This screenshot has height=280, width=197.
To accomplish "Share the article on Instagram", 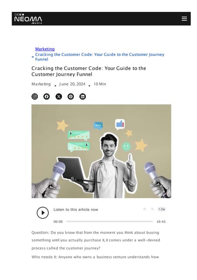I will pyautogui.click(x=35, y=97).
